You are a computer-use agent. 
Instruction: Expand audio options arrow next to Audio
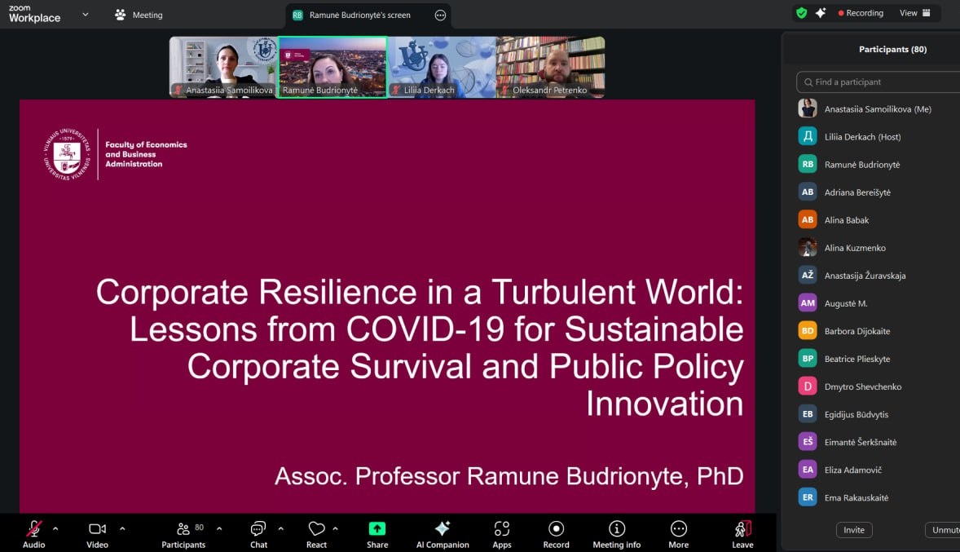coord(55,528)
